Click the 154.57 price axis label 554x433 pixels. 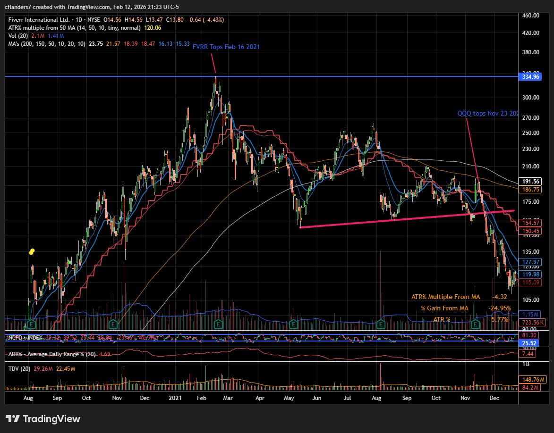529,223
